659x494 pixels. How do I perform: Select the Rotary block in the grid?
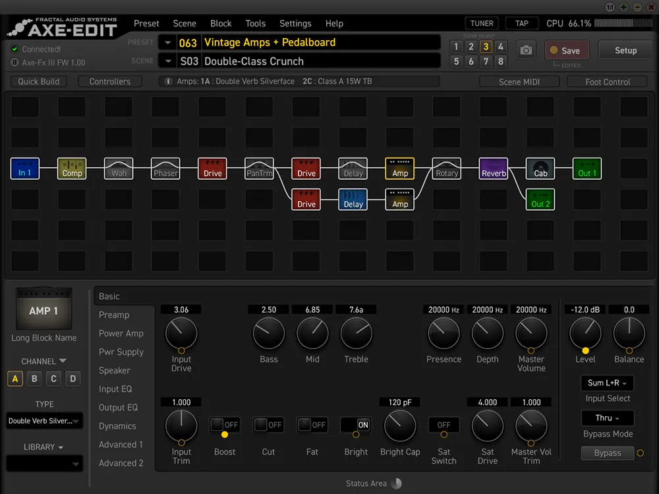[447, 169]
